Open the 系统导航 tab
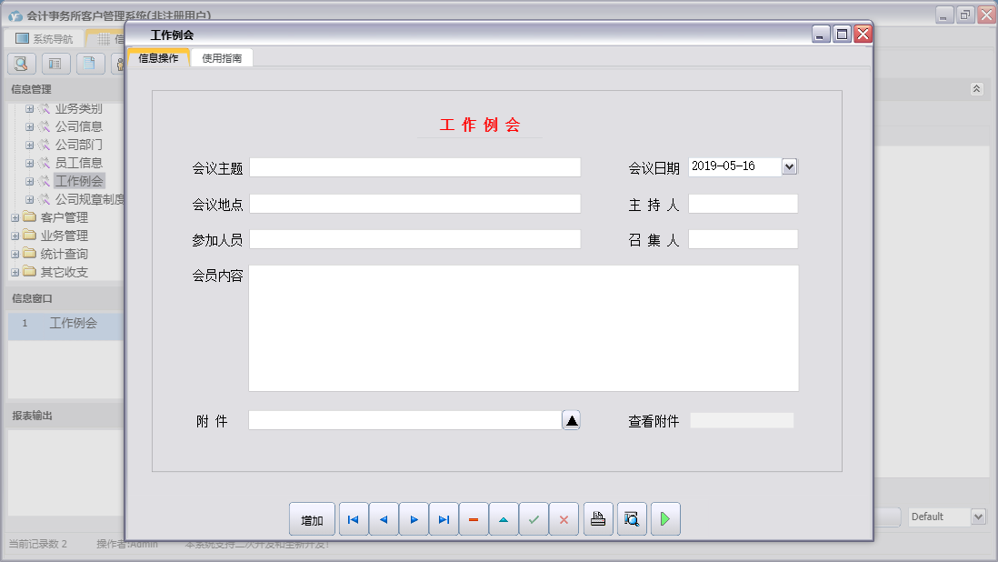This screenshot has height=562, width=998. (x=43, y=37)
